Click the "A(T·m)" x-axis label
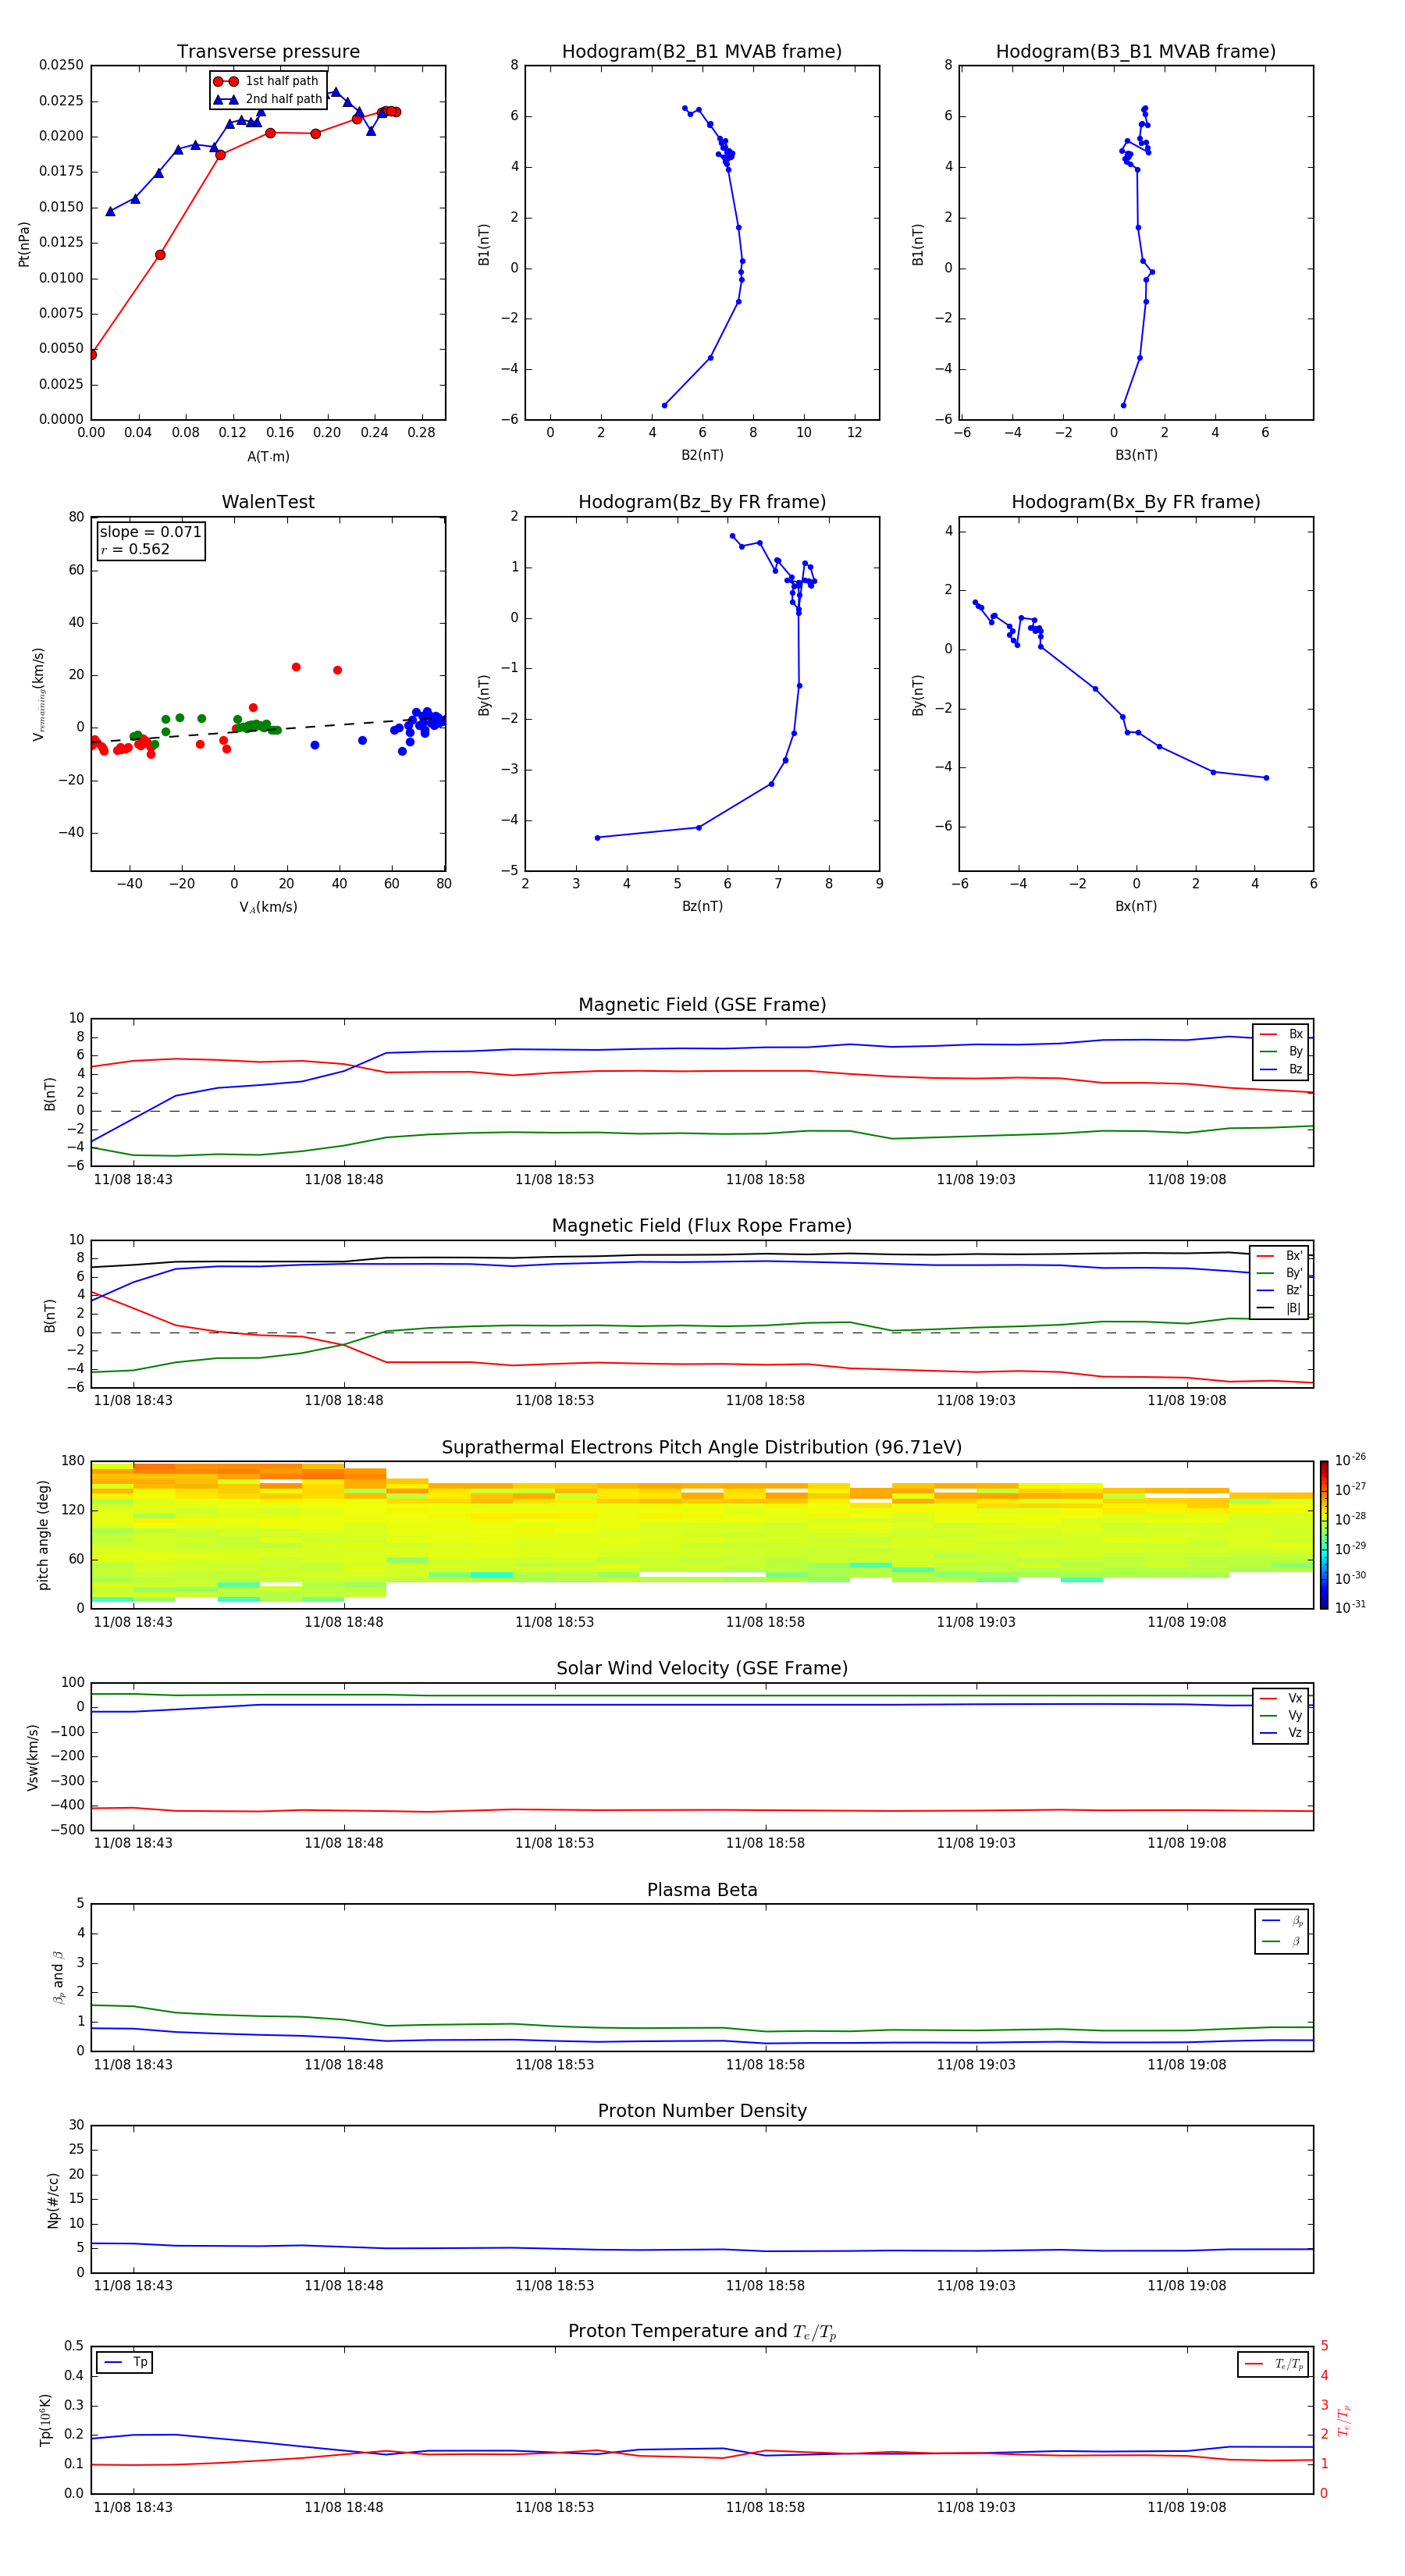This screenshot has height=2576, width=1405. pos(268,456)
